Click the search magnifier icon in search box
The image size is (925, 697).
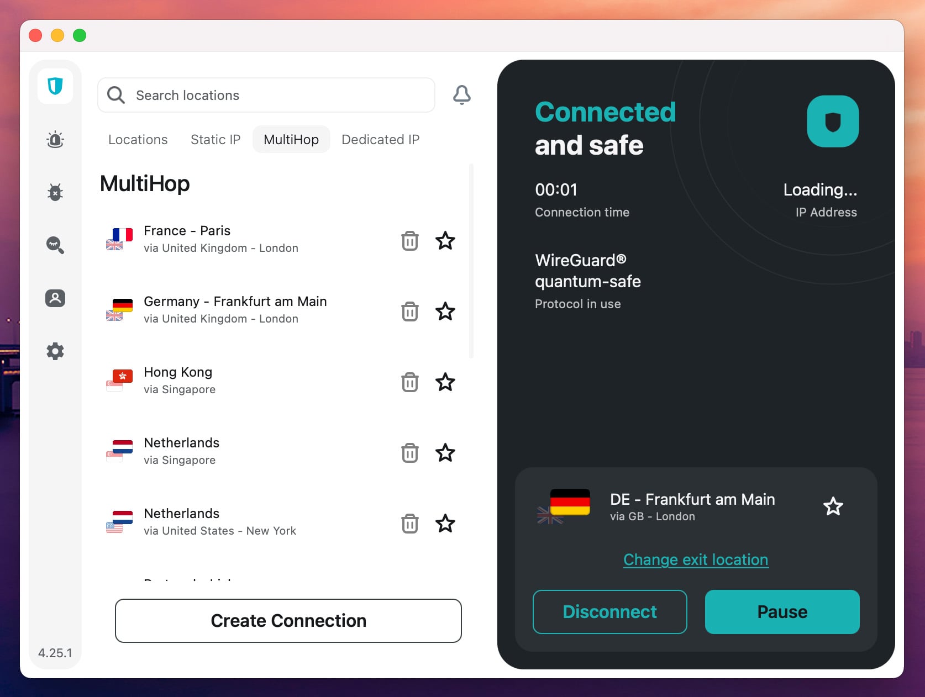pos(116,95)
